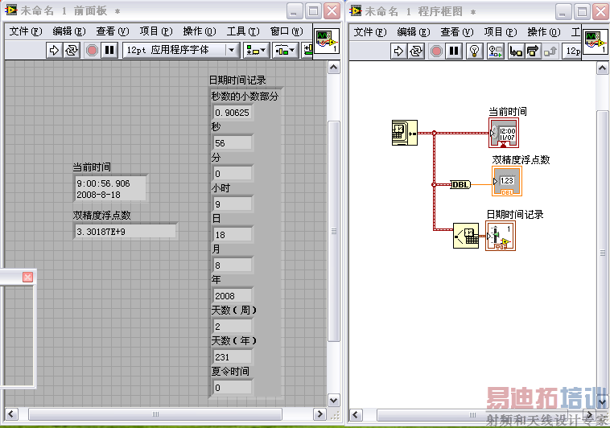610x428 pixels.
Task: Open 项目 menu in front panel window
Action: [156, 31]
